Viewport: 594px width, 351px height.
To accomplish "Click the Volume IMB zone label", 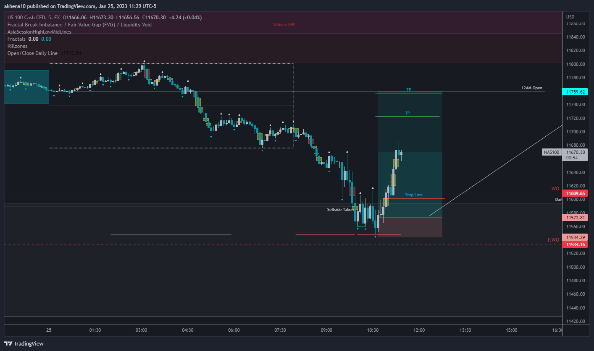I will pos(284,25).
